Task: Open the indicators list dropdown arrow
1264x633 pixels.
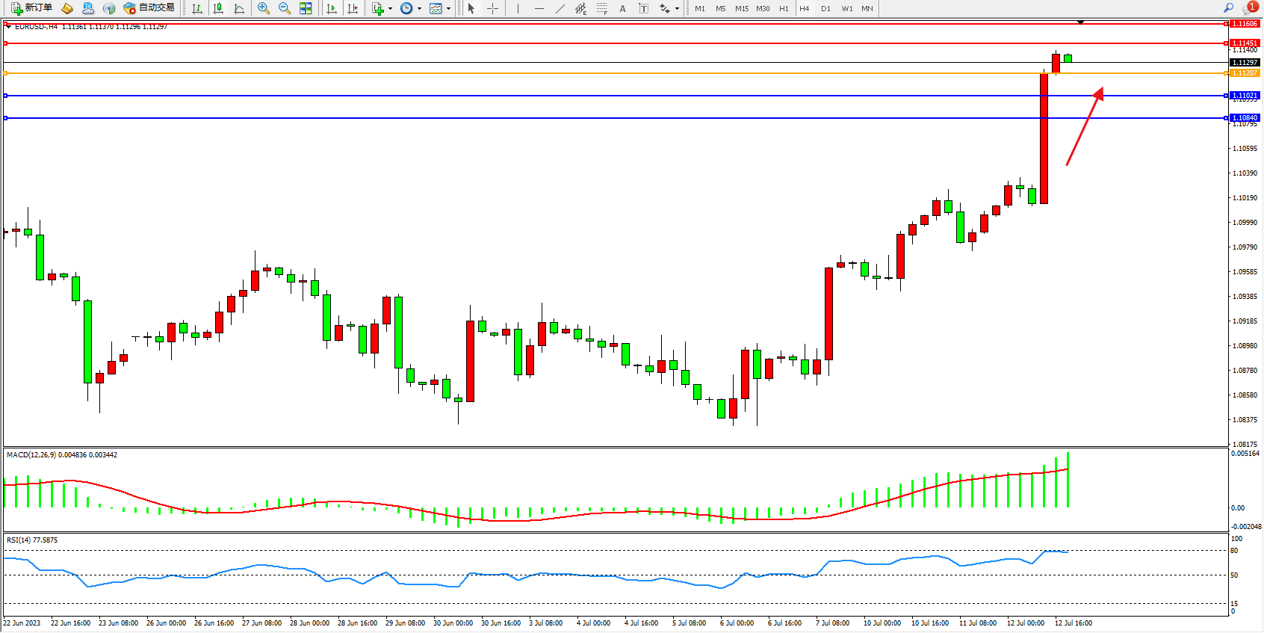Action: [x=390, y=9]
